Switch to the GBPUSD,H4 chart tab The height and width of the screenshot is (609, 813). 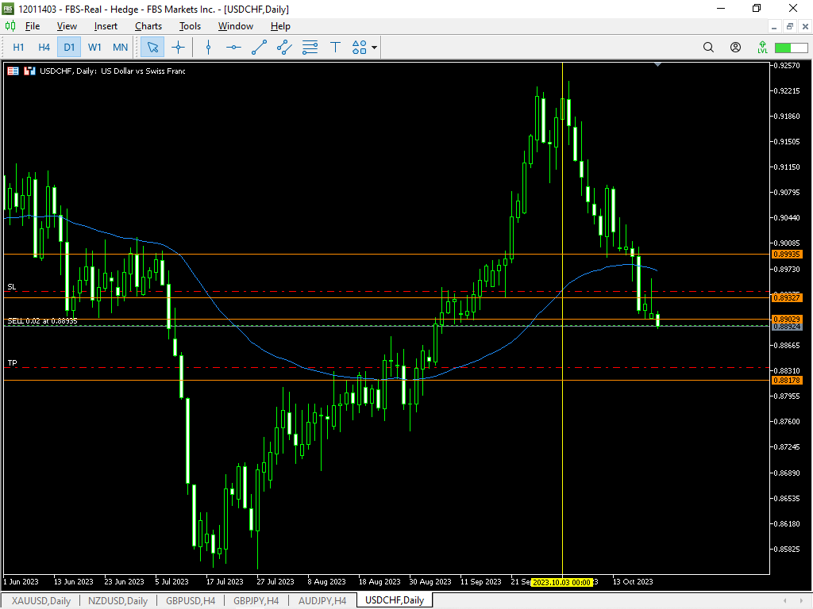[x=191, y=601]
